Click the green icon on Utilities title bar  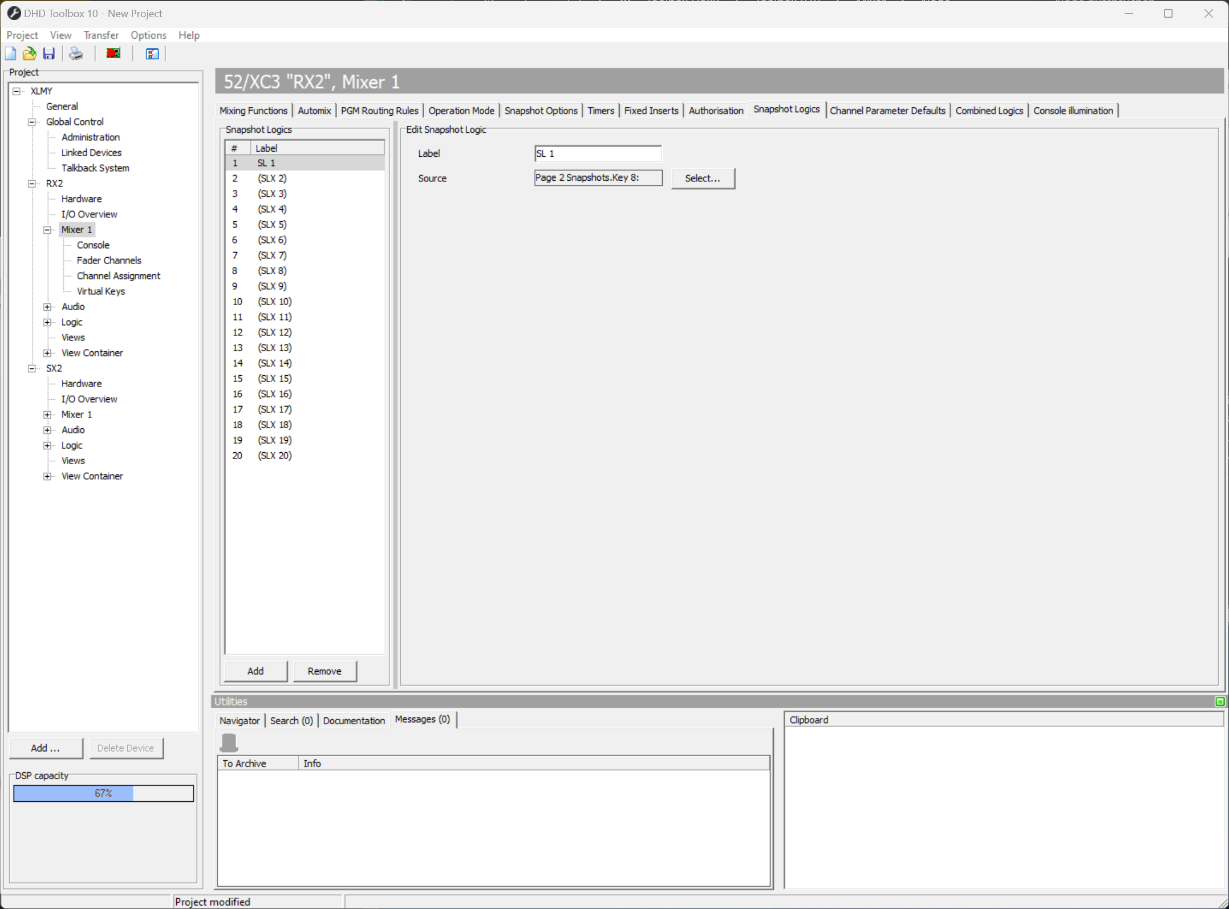(1219, 701)
